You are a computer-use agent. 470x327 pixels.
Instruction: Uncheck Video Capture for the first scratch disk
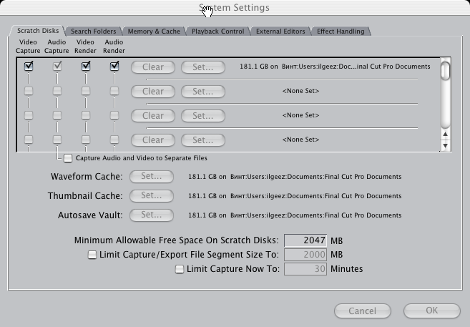[29, 67]
